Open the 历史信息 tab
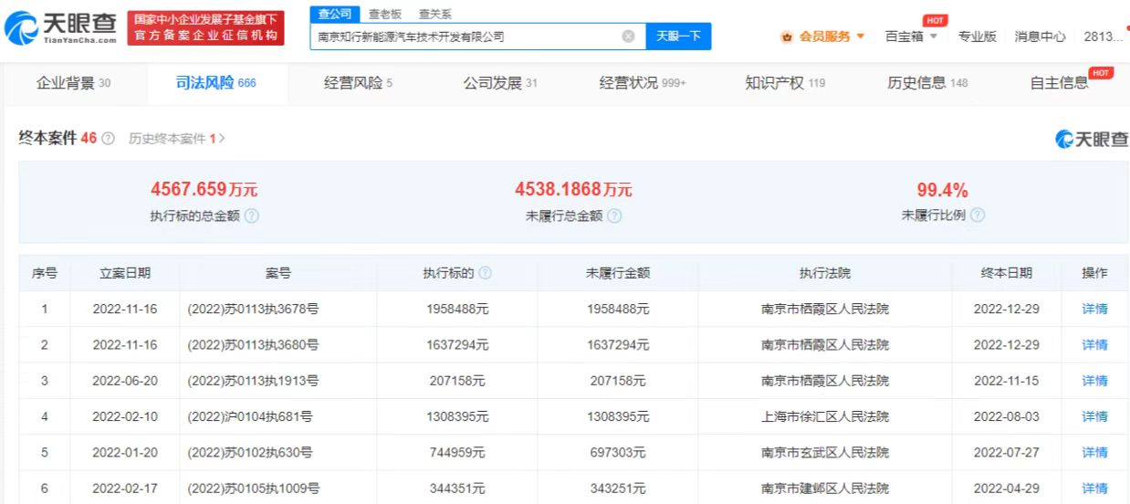 click(927, 83)
